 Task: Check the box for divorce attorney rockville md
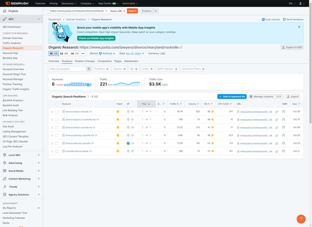point(57,136)
